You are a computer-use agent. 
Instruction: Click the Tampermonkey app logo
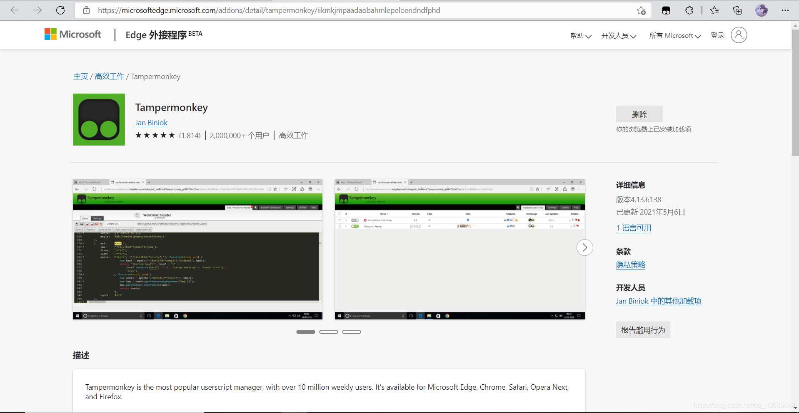[x=99, y=119]
